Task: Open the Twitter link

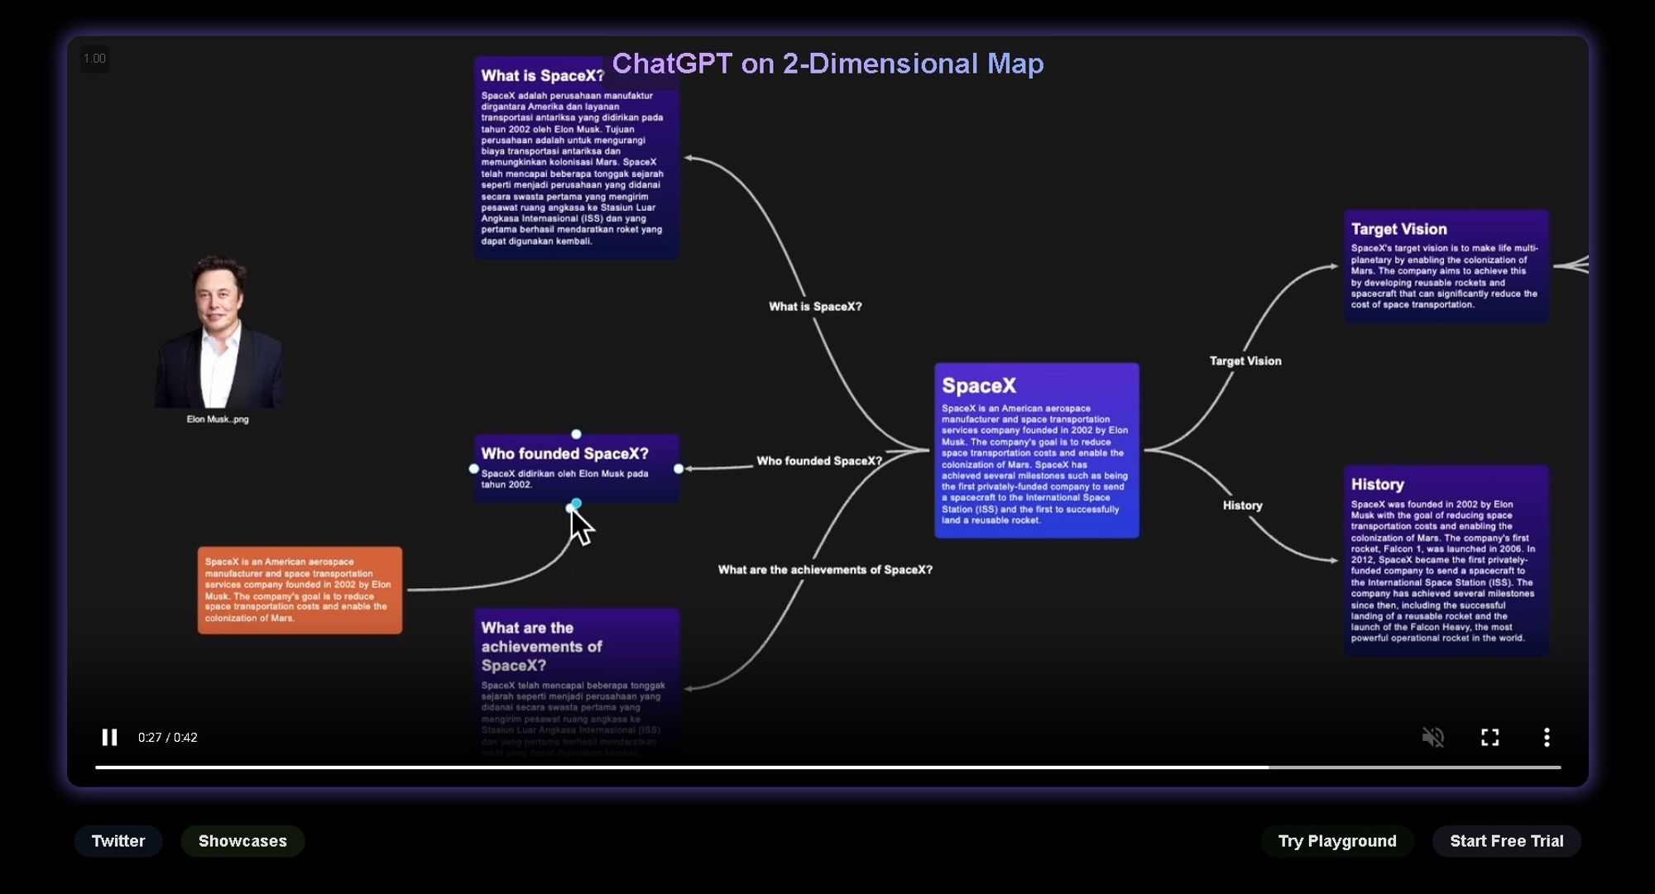Action: (x=118, y=841)
